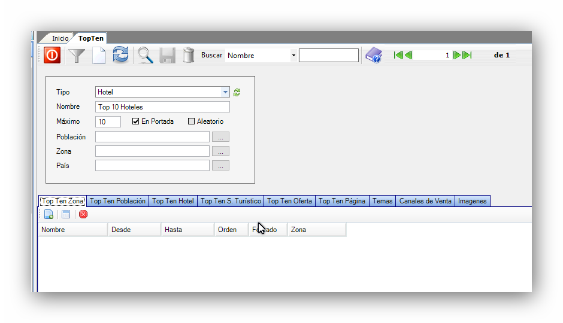Expand the Buscar field dropdown showing Nombre

[x=293, y=56]
